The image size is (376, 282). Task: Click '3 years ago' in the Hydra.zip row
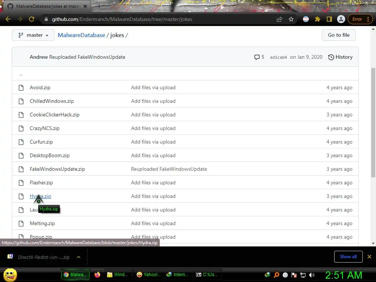339,196
